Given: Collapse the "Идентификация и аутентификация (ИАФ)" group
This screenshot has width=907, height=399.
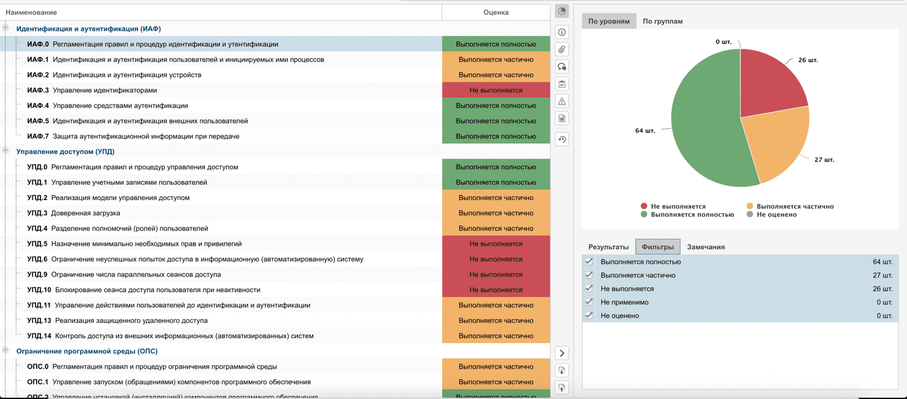Looking at the screenshot, I should coord(6,28).
